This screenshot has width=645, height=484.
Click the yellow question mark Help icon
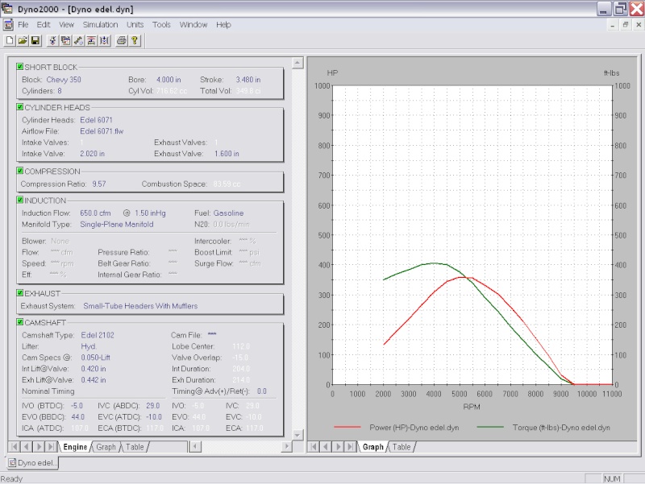click(135, 40)
